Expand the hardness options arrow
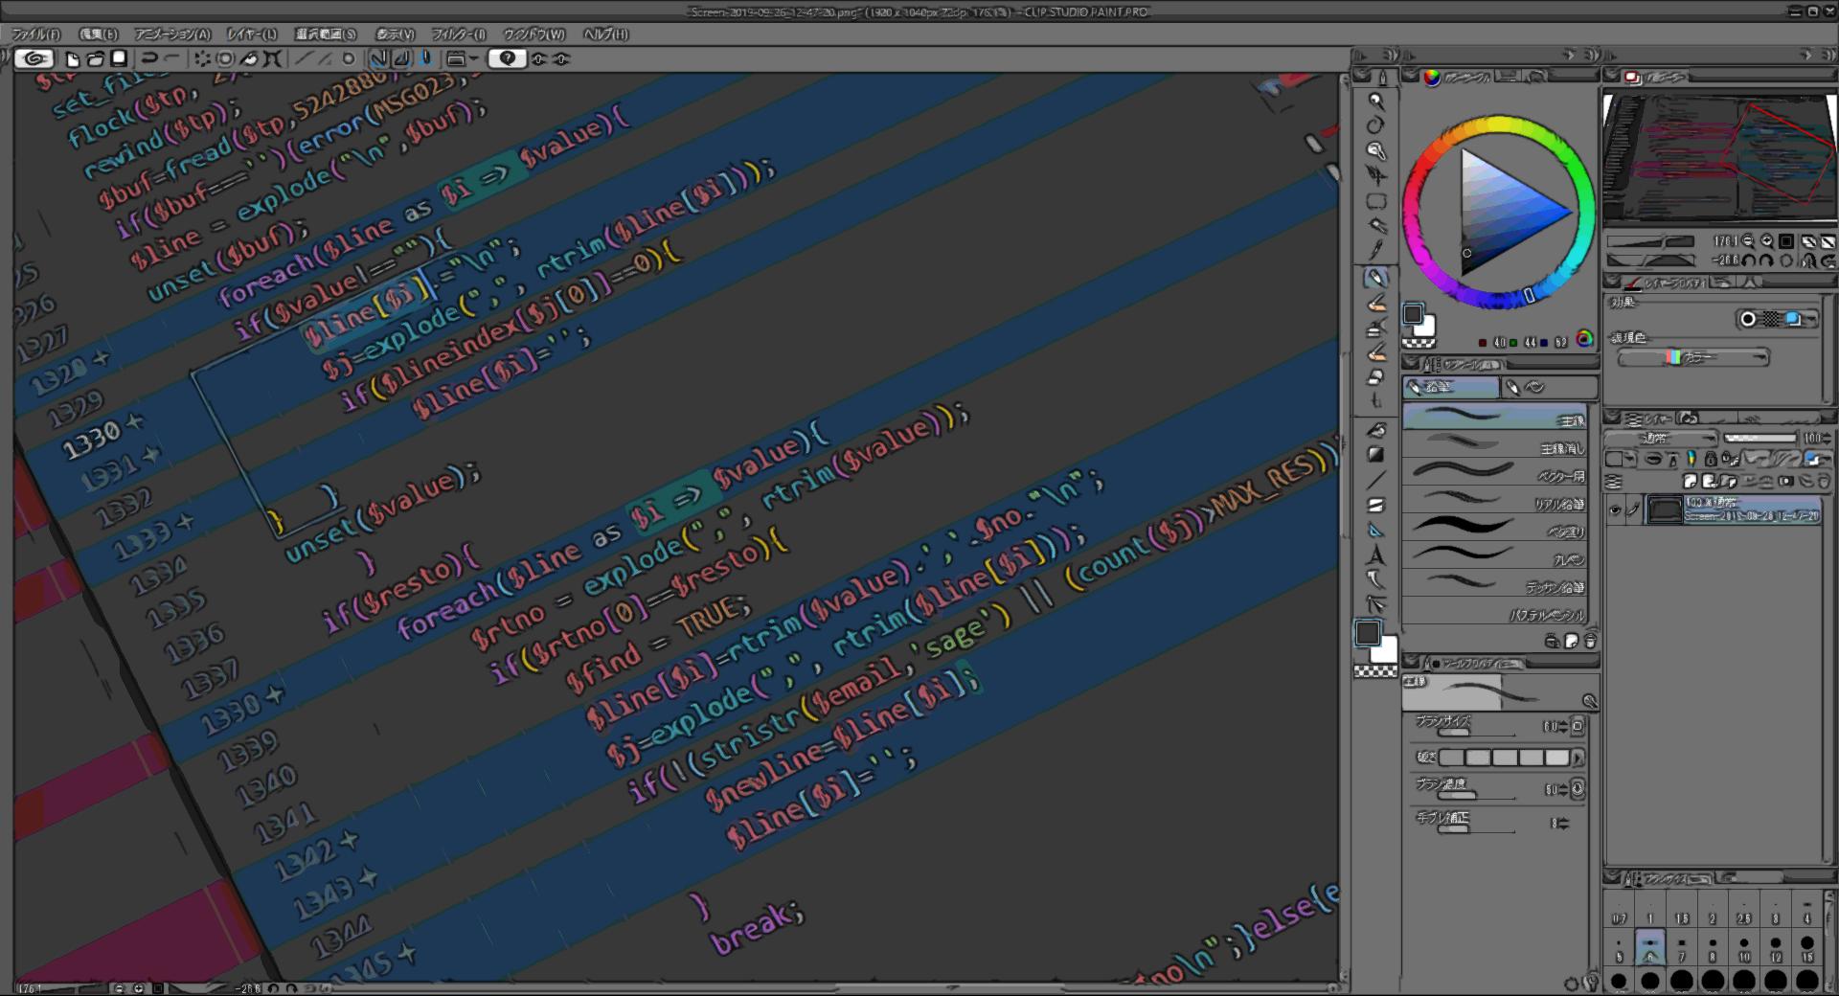 coord(1578,758)
